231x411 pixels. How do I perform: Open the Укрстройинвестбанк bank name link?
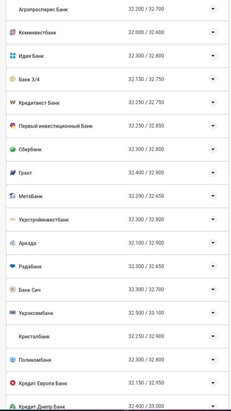44,220
